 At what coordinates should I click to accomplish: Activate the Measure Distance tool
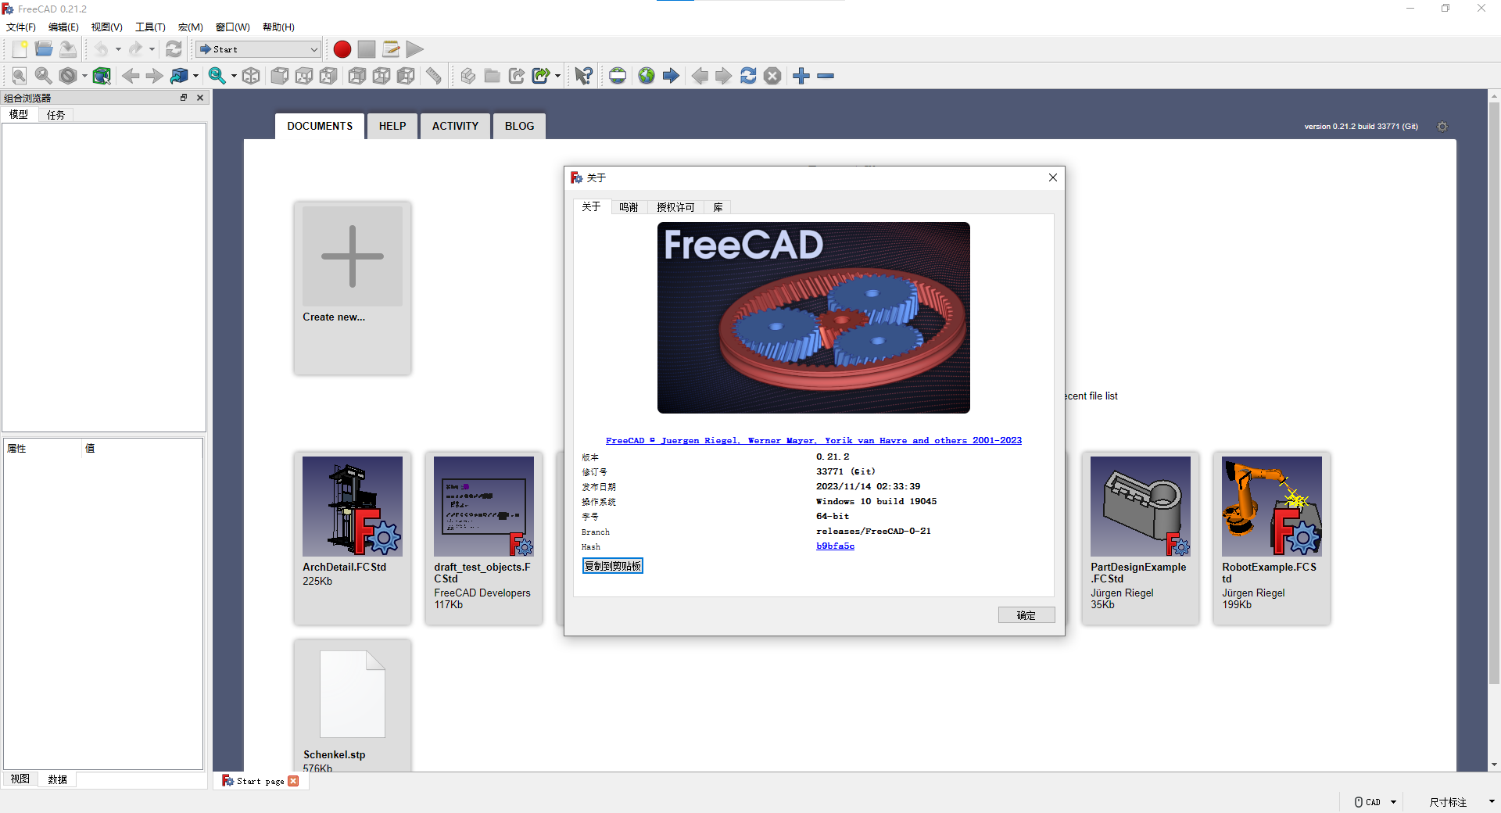434,76
